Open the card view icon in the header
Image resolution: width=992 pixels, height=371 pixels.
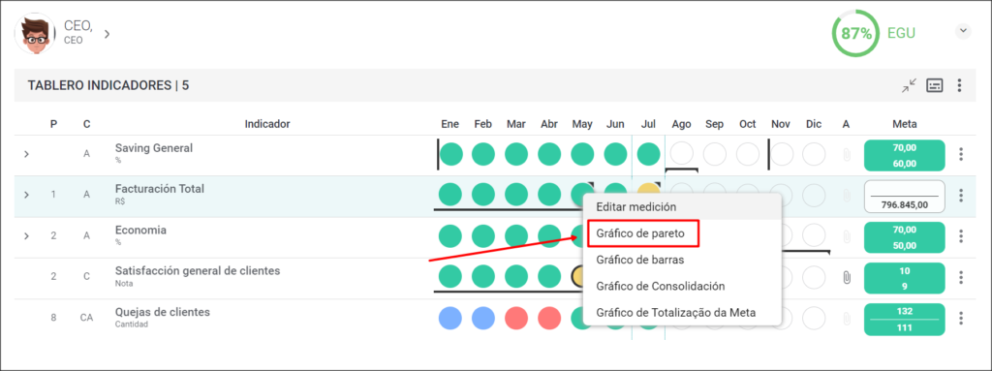[935, 85]
